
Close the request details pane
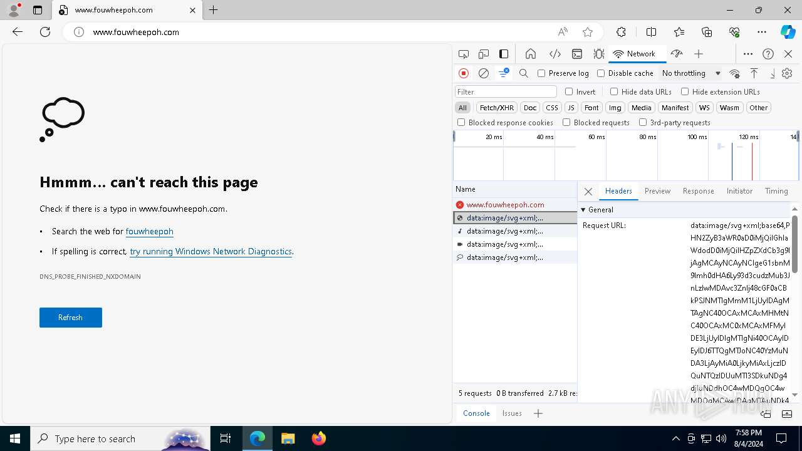click(588, 192)
